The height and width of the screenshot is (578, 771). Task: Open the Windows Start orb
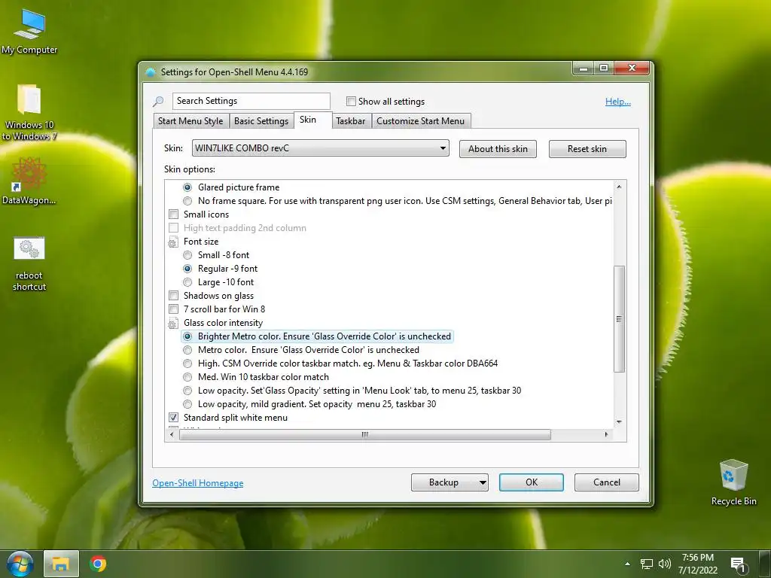pos(20,564)
